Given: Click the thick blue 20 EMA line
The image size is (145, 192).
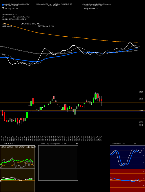Looking at the screenshot, I should pos(68,54).
